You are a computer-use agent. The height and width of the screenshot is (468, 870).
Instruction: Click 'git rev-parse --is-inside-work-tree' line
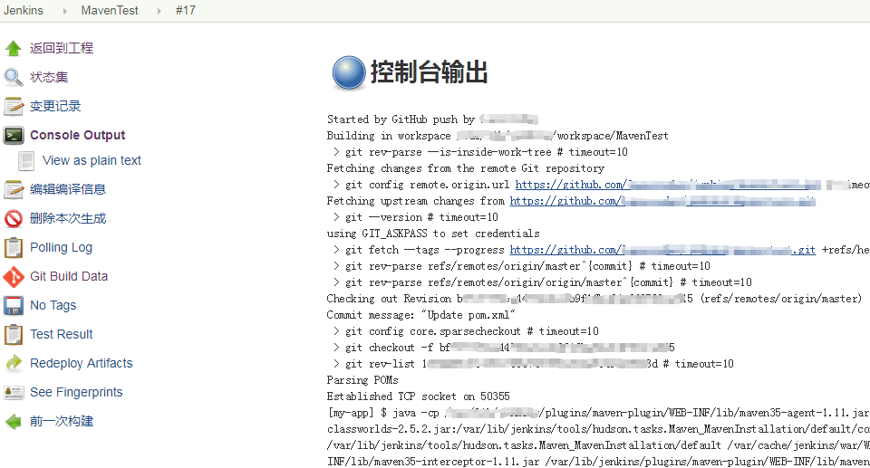point(480,152)
